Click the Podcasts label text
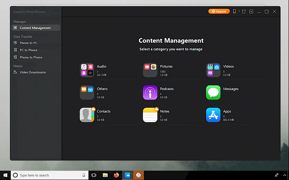Viewport: 289px width, 180px height. click(167, 89)
